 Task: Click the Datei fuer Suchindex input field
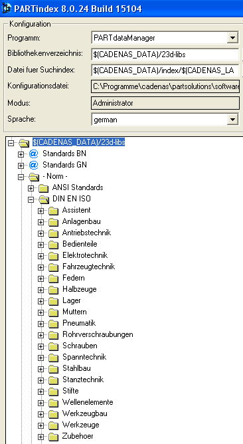(x=165, y=70)
